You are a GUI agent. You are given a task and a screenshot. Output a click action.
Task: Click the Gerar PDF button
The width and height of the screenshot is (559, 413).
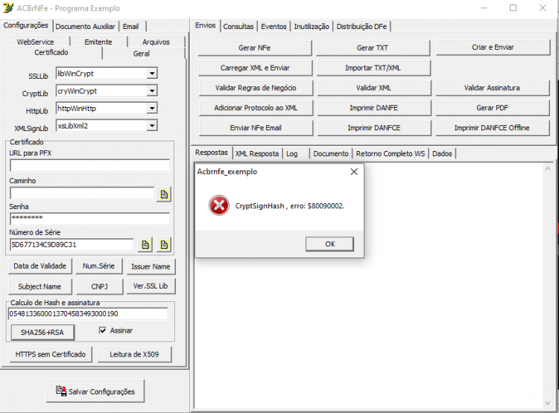pos(492,107)
